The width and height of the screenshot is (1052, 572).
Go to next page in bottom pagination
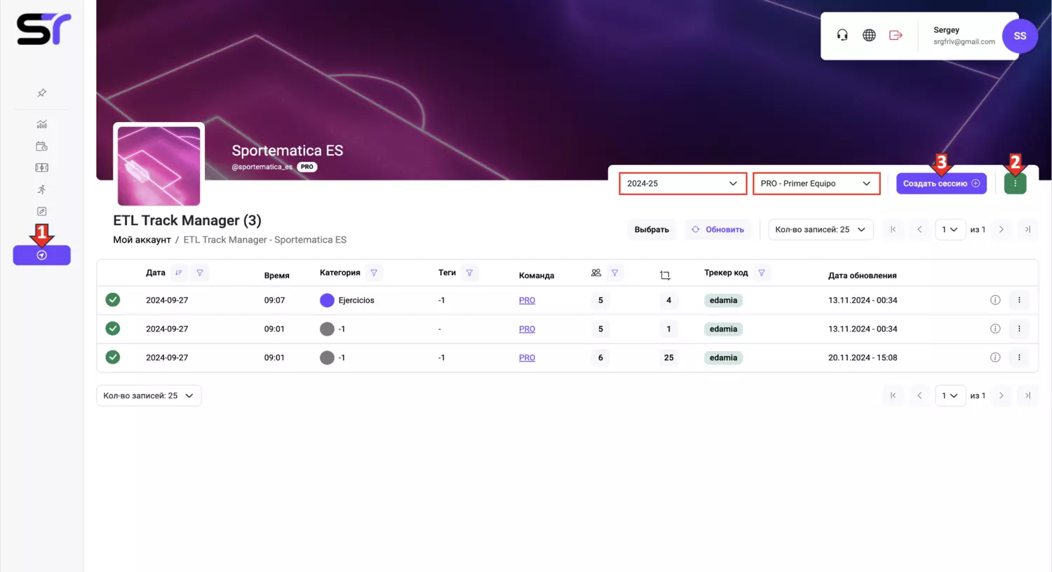tap(1001, 395)
